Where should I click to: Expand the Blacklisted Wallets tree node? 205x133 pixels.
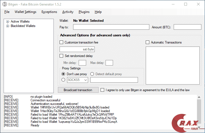[x=8, y=26]
